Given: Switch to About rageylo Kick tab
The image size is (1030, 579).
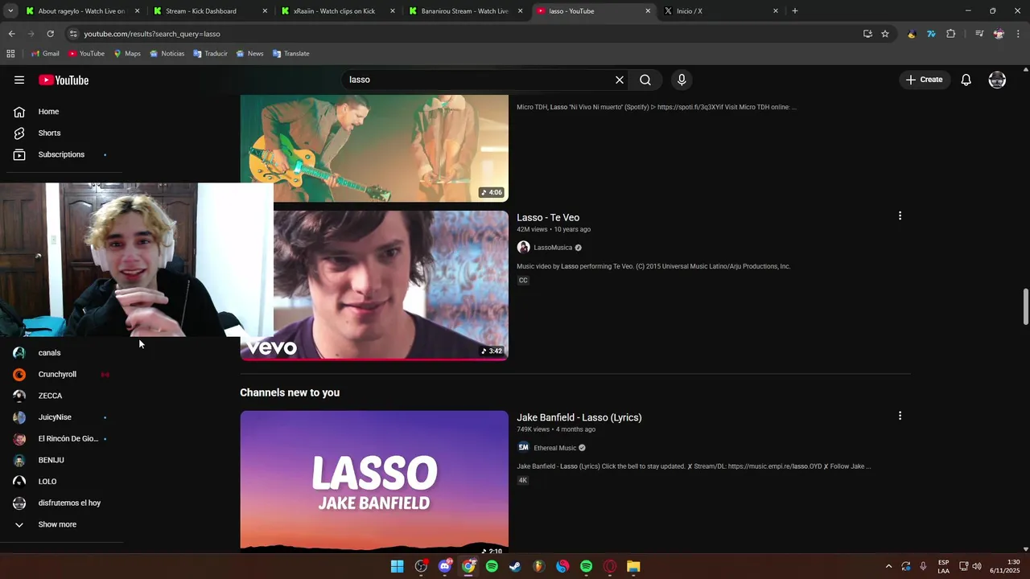Looking at the screenshot, I should 81,11.
